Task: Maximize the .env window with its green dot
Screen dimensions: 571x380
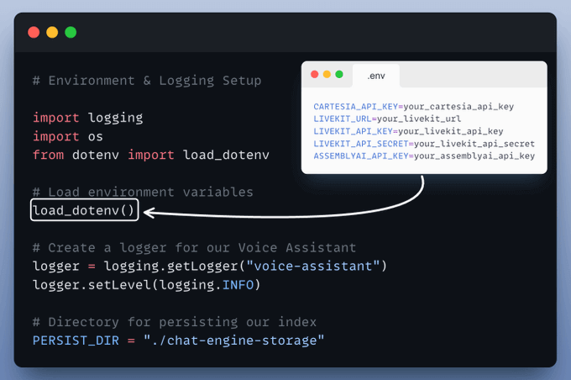Action: (339, 75)
